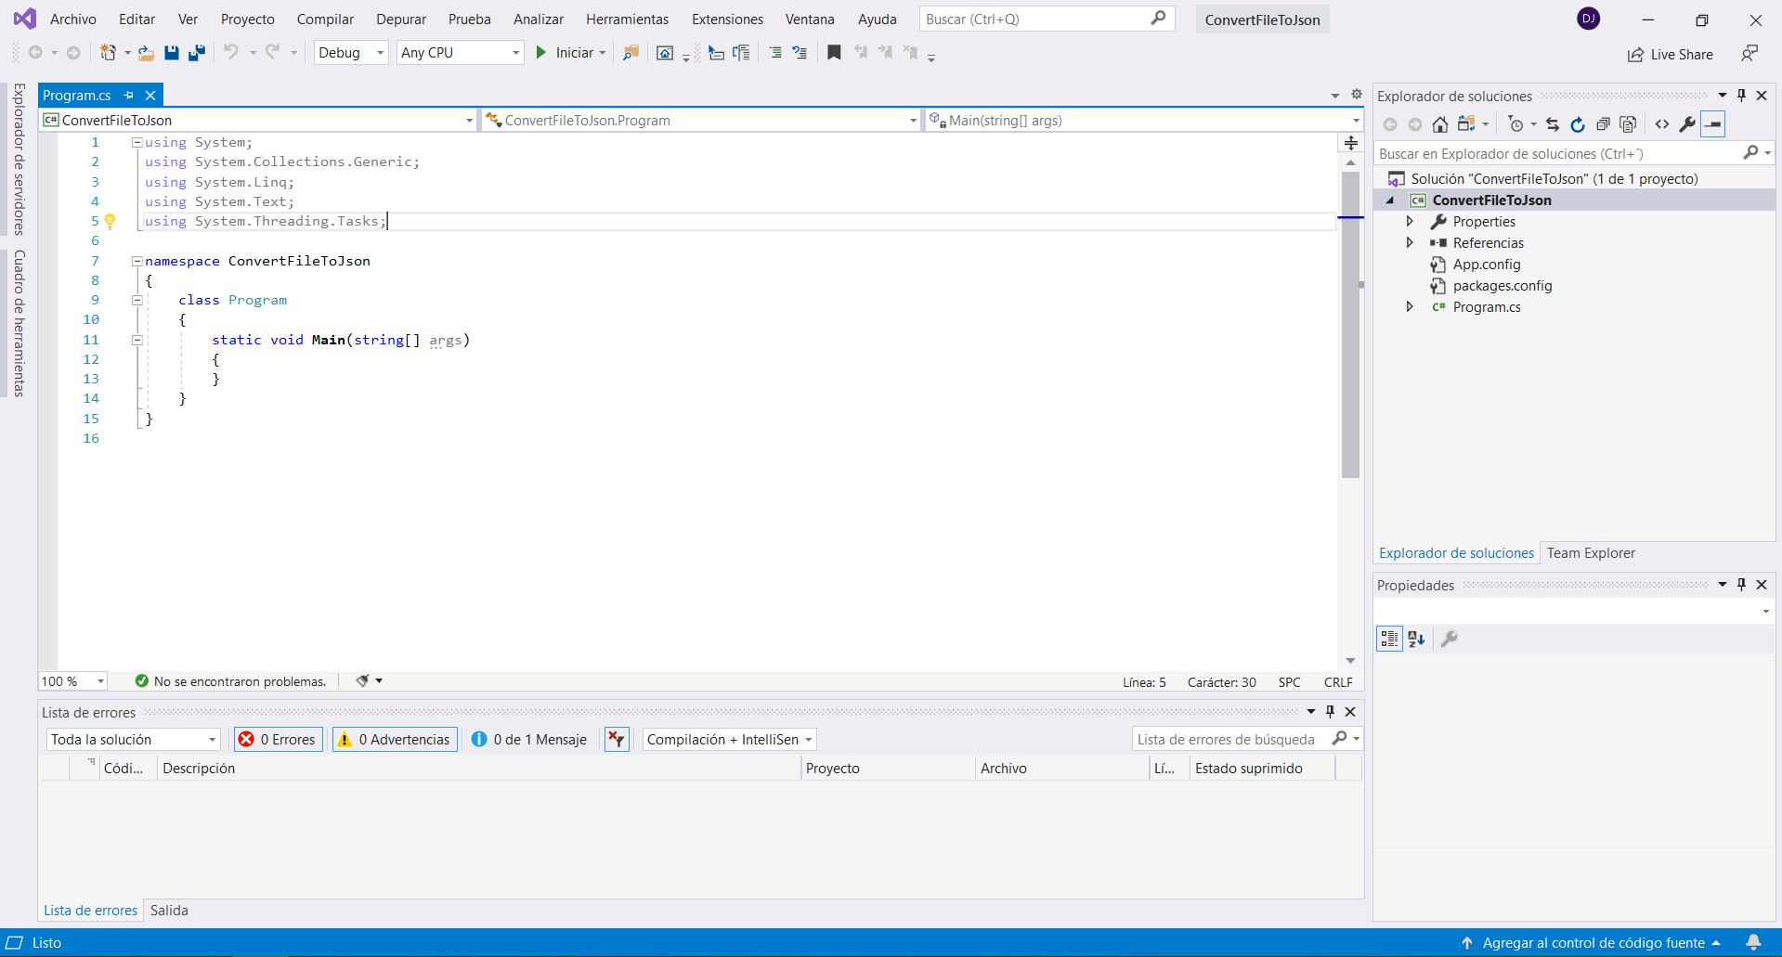Click the Find in Files icon
1782x957 pixels.
click(x=631, y=53)
